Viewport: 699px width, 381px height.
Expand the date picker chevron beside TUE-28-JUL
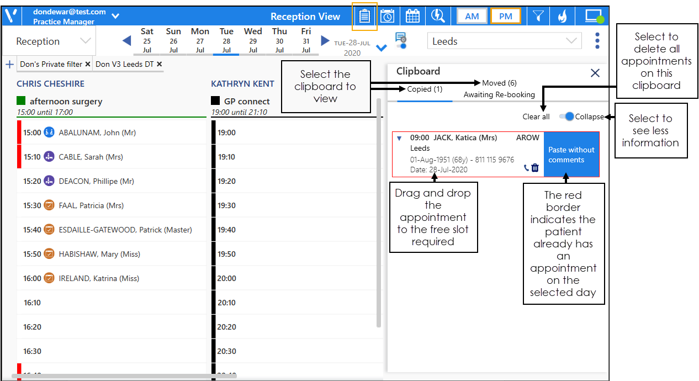pos(381,48)
